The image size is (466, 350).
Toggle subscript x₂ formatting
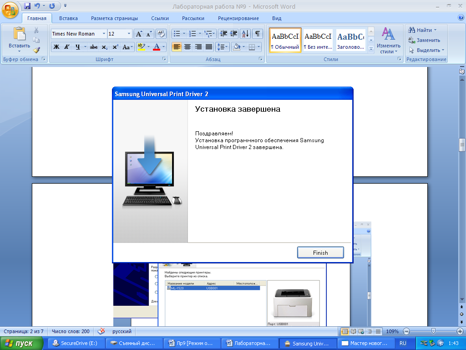click(104, 47)
